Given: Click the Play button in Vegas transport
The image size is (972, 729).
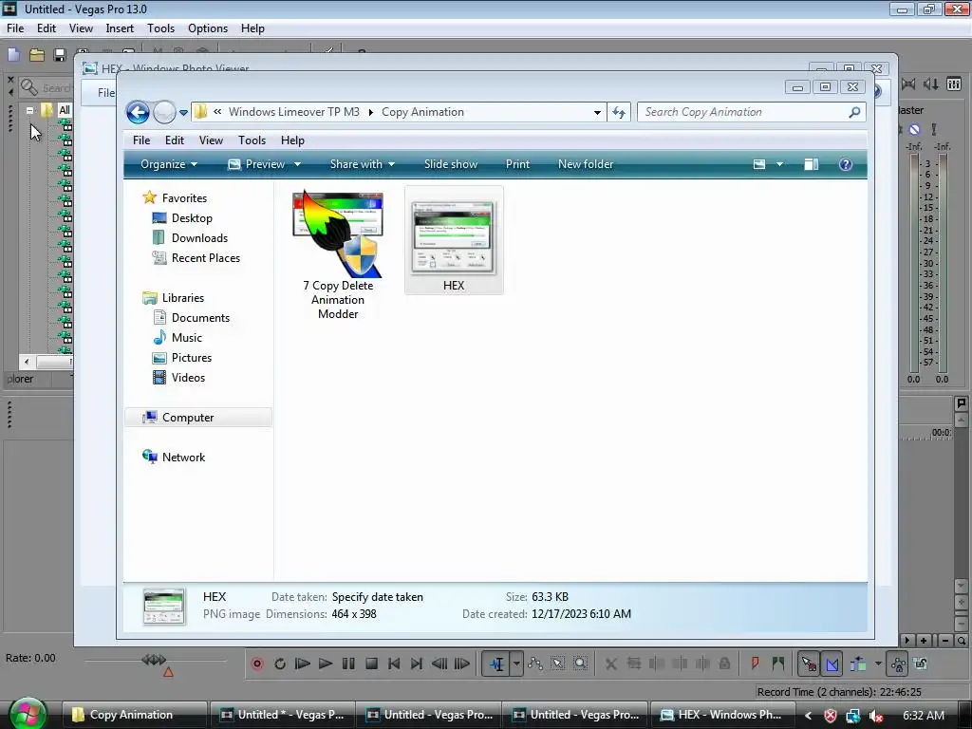Looking at the screenshot, I should tap(326, 664).
